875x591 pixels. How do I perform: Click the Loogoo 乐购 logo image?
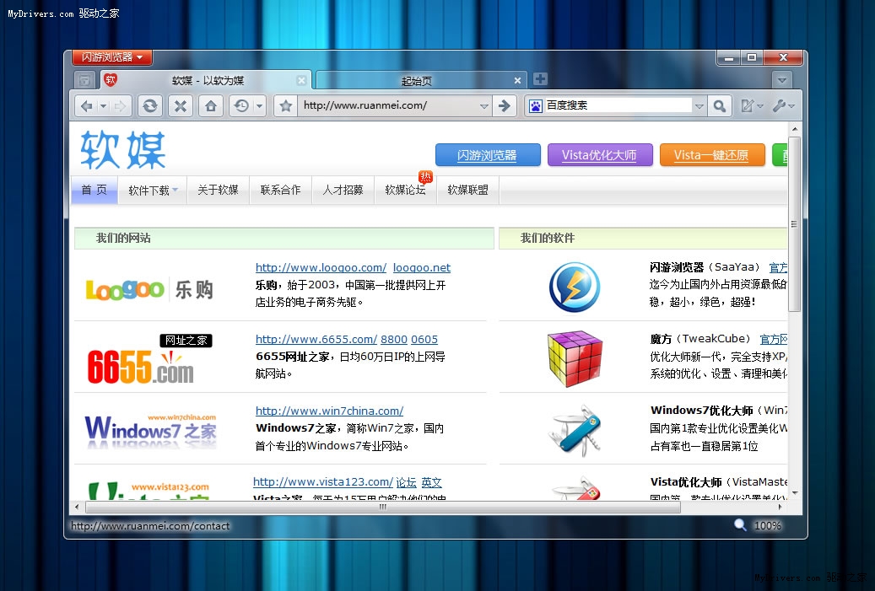[x=149, y=289]
